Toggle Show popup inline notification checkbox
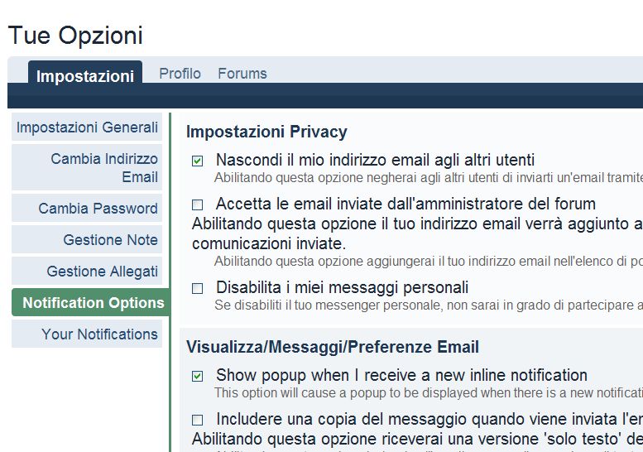Image resolution: width=643 pixels, height=452 pixels. coord(197,376)
